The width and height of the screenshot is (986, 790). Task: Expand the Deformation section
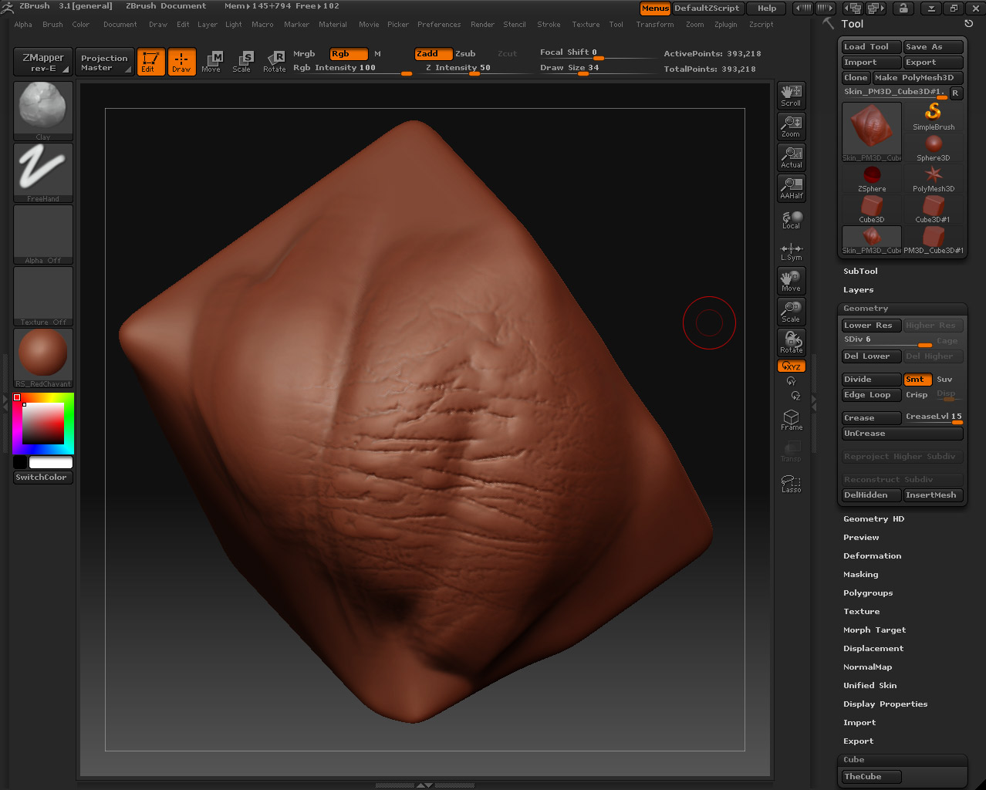(x=872, y=556)
